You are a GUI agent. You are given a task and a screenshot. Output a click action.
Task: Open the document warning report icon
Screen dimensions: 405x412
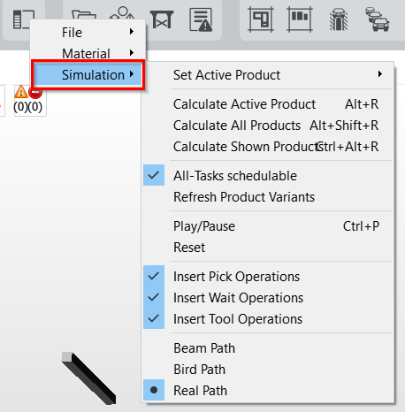point(201,19)
